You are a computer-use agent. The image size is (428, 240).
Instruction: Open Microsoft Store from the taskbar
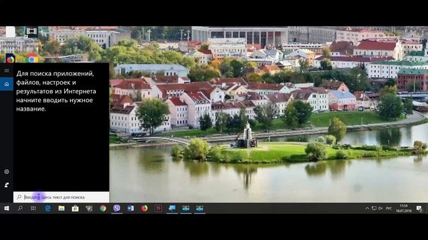coord(75,209)
